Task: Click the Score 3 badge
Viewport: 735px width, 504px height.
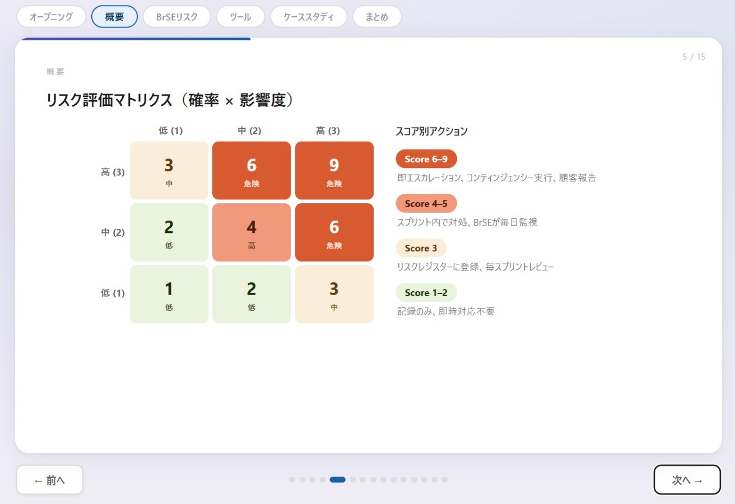Action: (x=421, y=248)
